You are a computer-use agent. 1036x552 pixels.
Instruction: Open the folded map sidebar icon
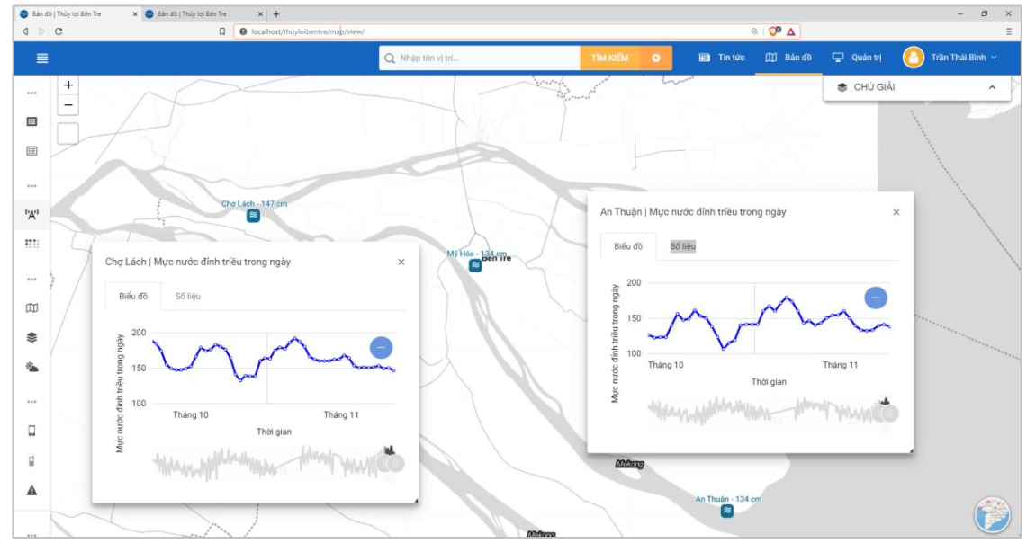32,308
